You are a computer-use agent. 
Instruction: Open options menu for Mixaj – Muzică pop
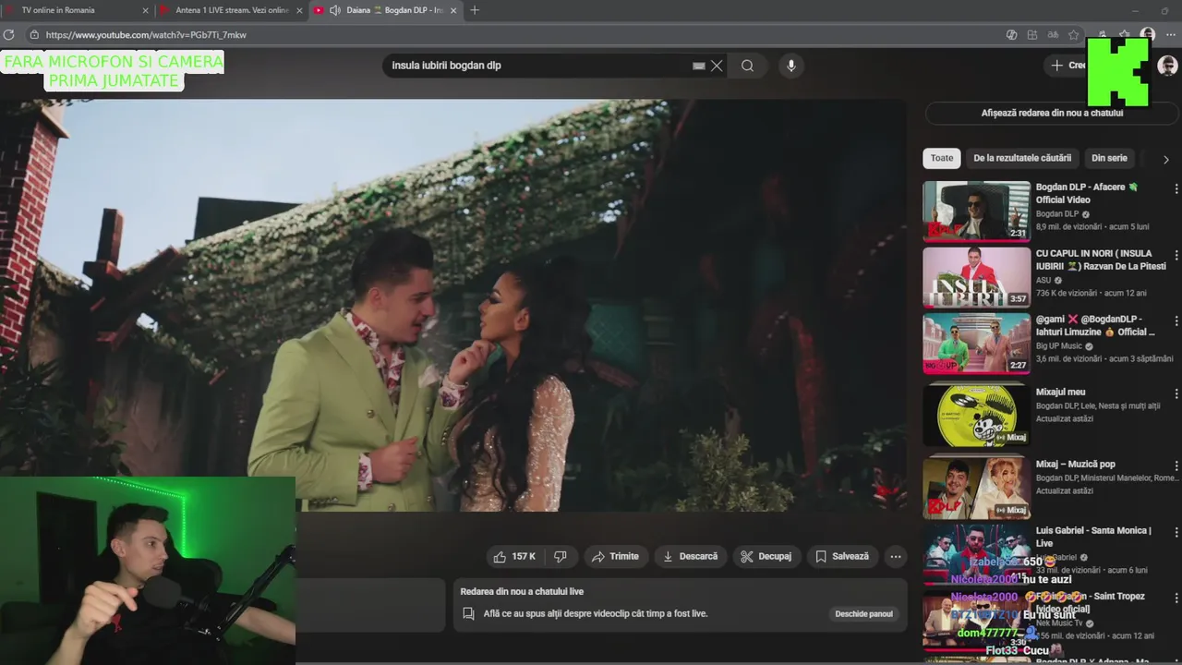[1176, 465]
